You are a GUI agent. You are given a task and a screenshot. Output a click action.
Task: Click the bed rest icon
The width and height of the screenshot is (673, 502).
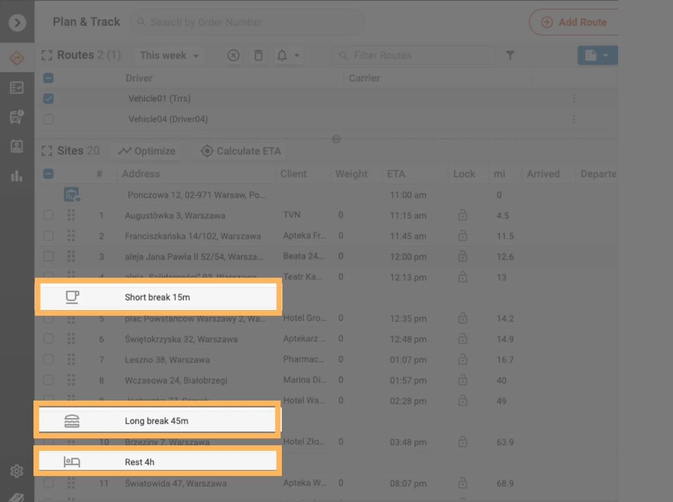click(72, 462)
